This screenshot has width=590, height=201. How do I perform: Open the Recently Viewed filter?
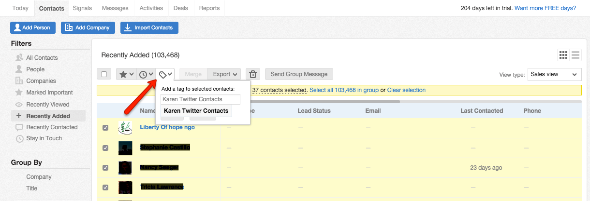click(x=47, y=104)
